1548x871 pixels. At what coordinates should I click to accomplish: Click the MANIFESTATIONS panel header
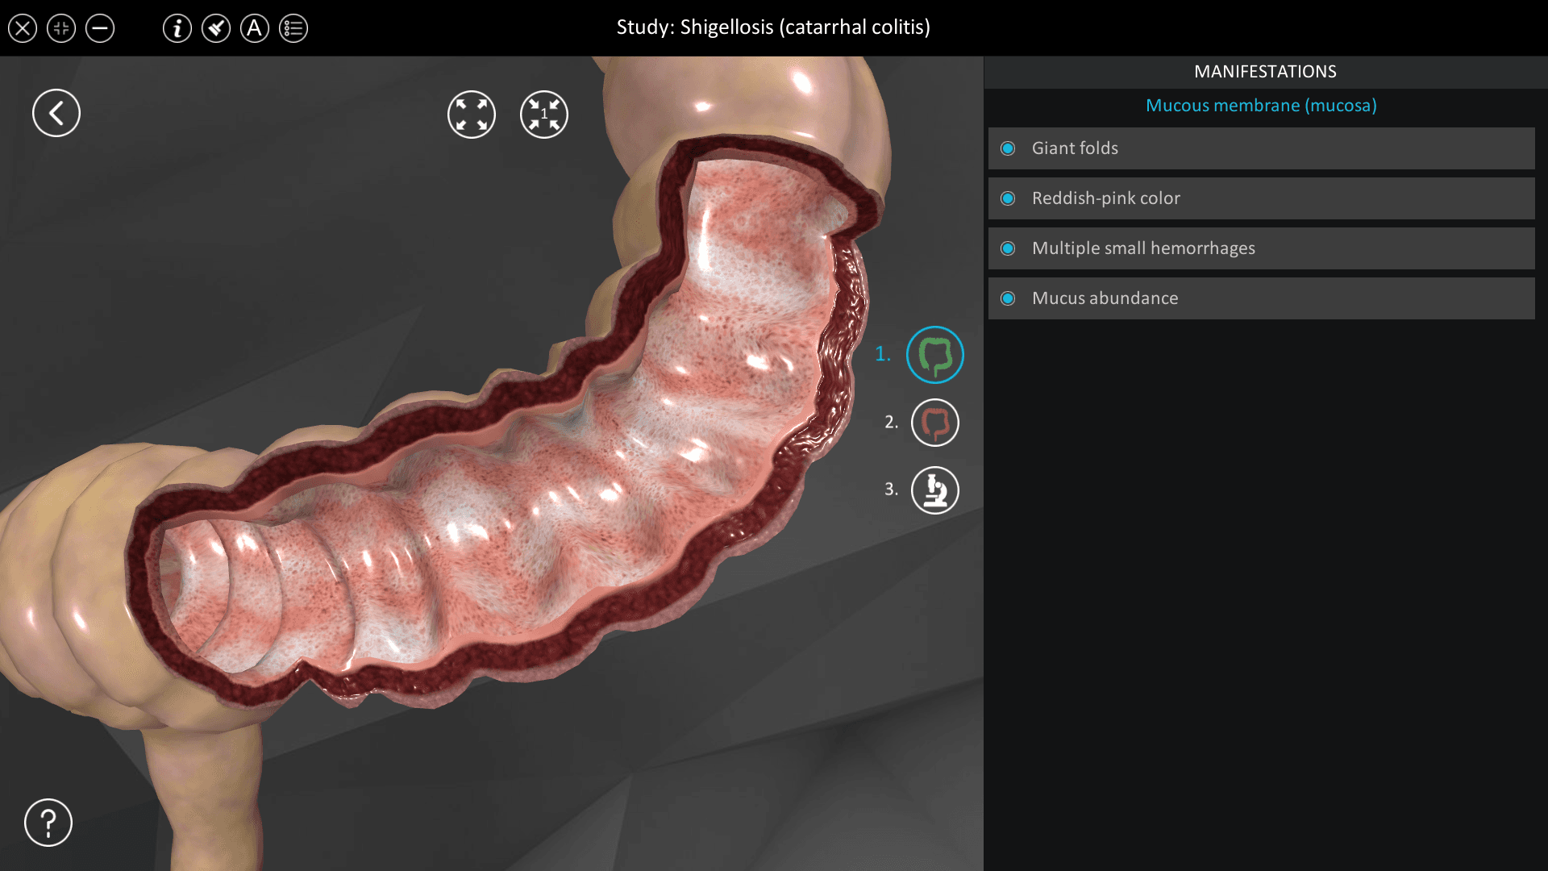pyautogui.click(x=1265, y=72)
